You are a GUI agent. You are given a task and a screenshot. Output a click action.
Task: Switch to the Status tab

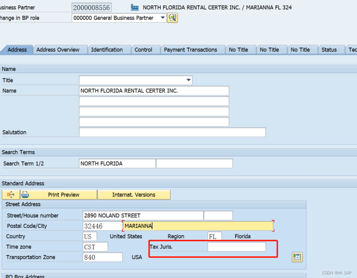coord(329,50)
